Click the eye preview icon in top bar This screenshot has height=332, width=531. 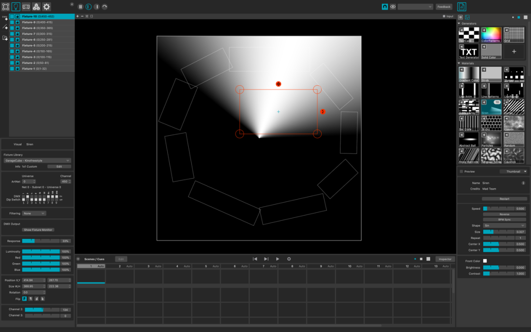click(x=393, y=7)
